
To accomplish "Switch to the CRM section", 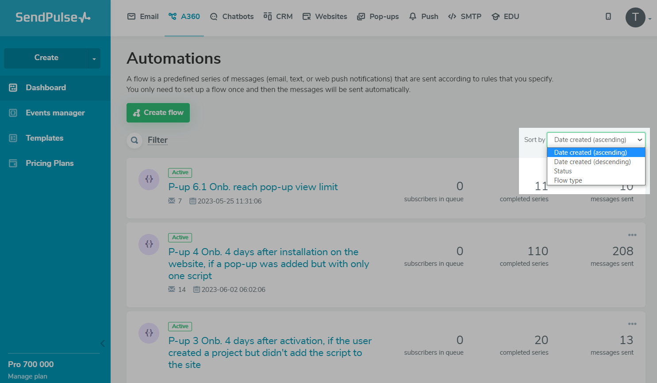I will pyautogui.click(x=278, y=16).
